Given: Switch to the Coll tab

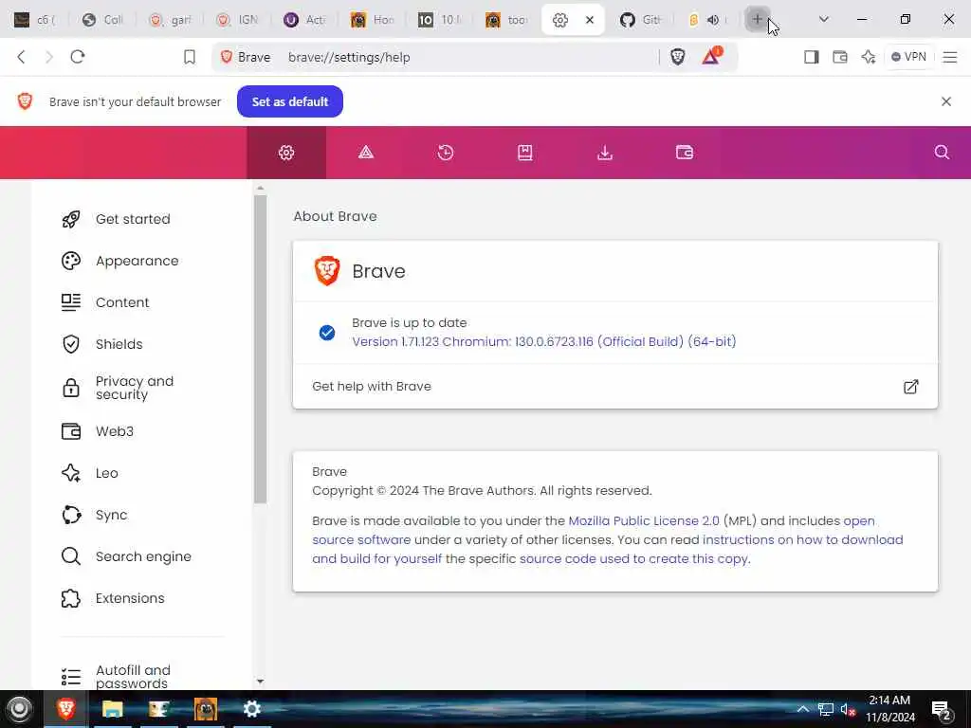Looking at the screenshot, I should [x=102, y=20].
